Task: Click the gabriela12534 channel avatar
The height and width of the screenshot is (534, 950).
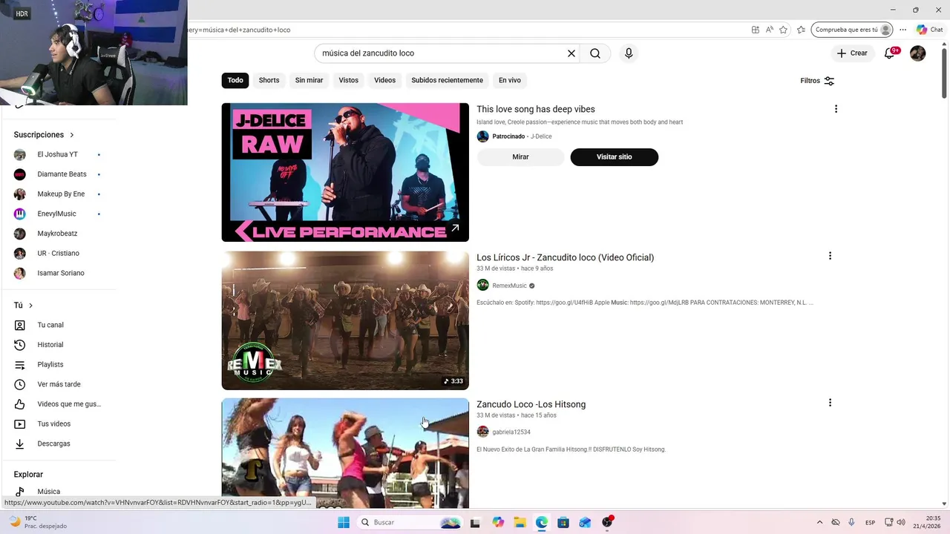Action: coord(482,432)
